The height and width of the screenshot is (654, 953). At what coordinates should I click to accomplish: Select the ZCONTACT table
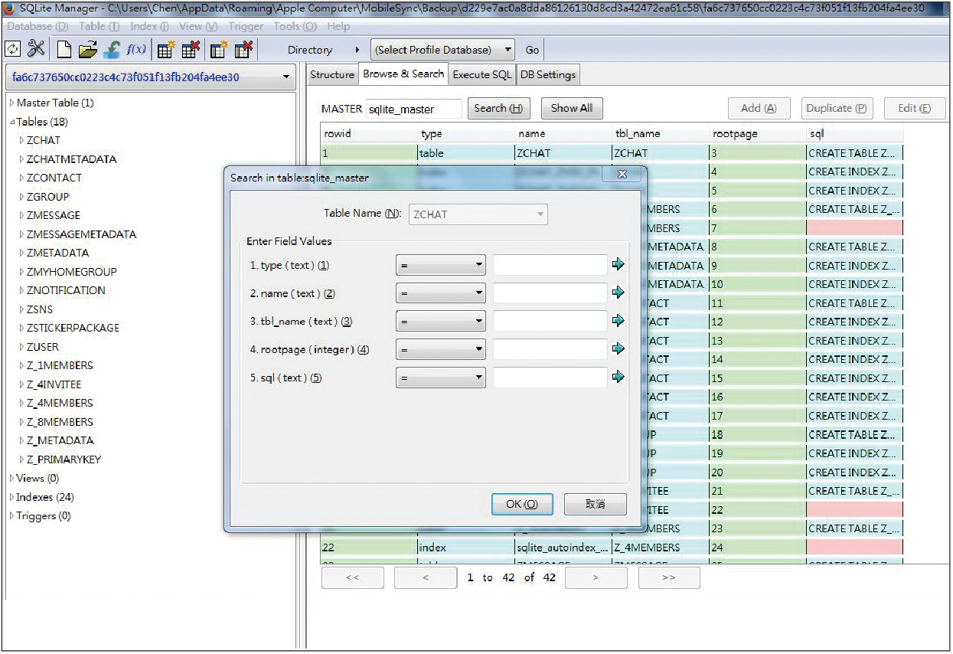coord(54,178)
